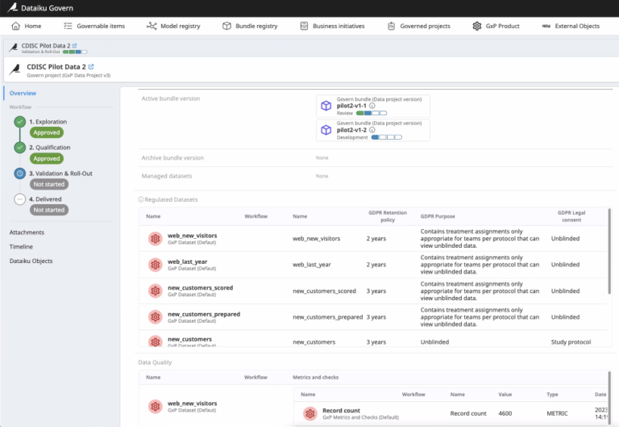The width and height of the screenshot is (619, 427).
Task: Open the Attachments section
Action: point(27,232)
